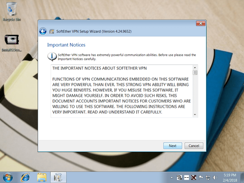This screenshot has height=183, width=244.
Task: Click the volume speaker tray icon
Action: (x=215, y=177)
